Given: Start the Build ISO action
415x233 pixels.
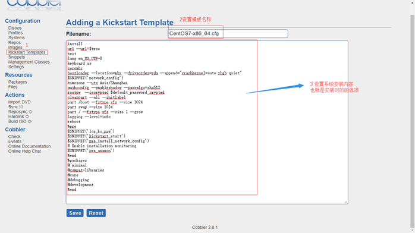Looking at the screenshot, I should pyautogui.click(x=17, y=121).
